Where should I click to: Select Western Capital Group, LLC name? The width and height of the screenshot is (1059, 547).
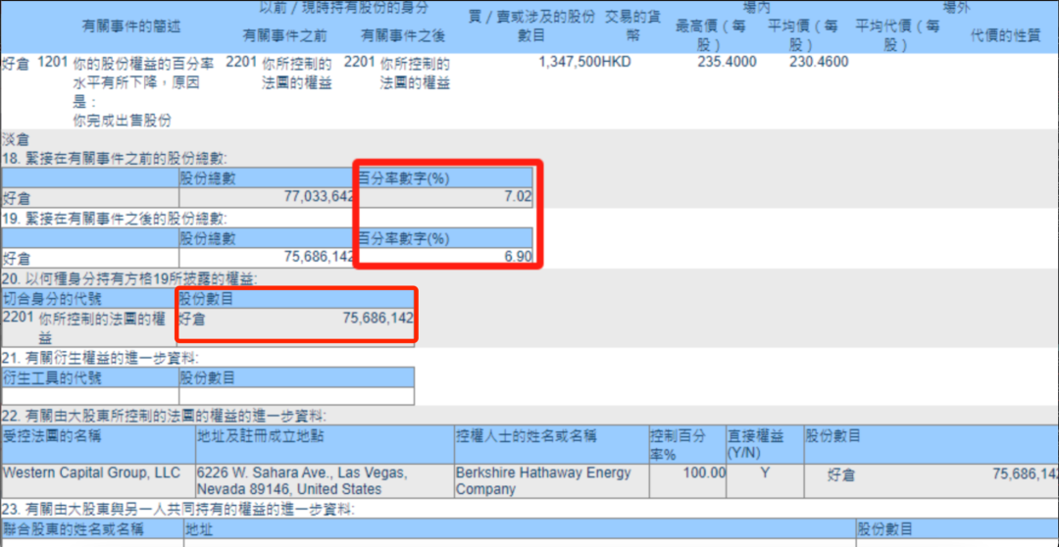pos(91,473)
